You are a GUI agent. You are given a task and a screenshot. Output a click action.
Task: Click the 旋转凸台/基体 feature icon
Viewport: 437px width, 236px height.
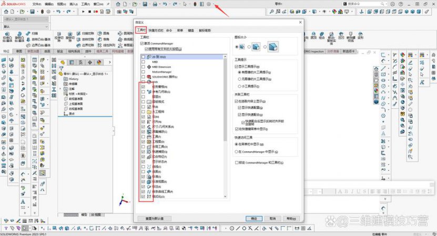19,37
